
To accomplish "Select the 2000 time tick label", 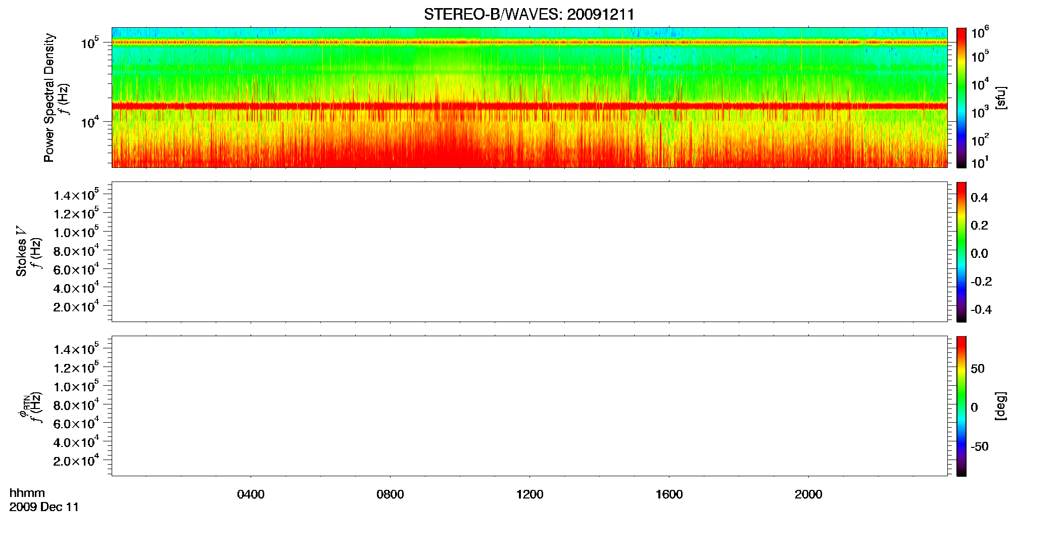I will [x=808, y=494].
